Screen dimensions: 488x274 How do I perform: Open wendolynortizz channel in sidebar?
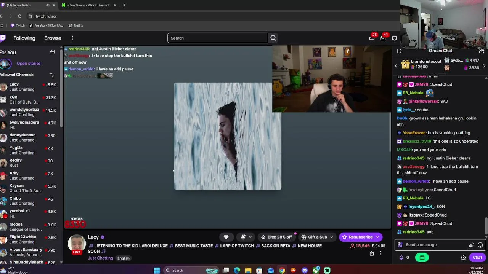30,112
